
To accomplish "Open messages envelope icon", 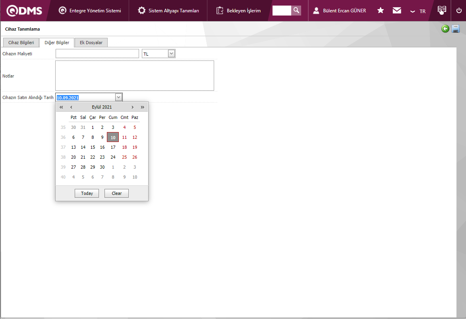I will [397, 11].
